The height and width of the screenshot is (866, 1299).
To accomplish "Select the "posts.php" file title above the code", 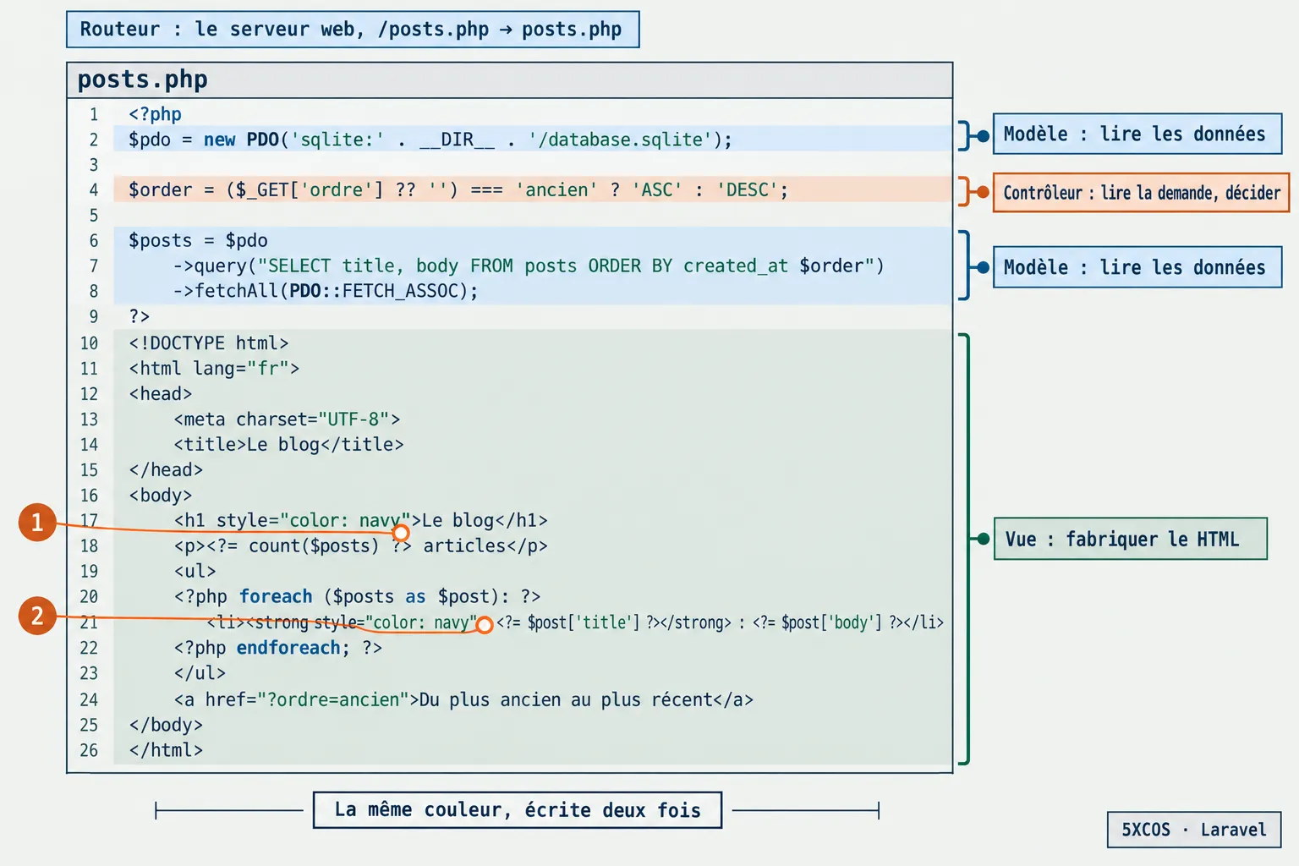I will click(x=142, y=79).
